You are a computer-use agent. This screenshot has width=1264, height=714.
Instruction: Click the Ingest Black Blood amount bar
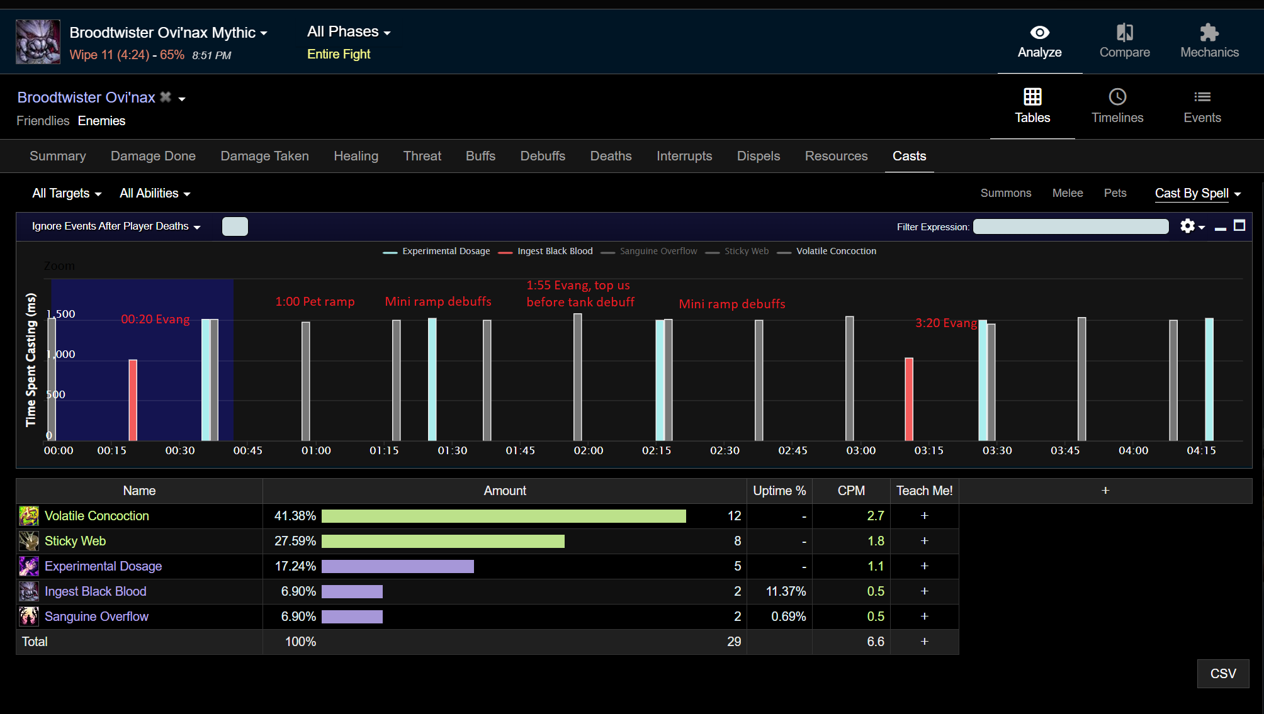(352, 591)
